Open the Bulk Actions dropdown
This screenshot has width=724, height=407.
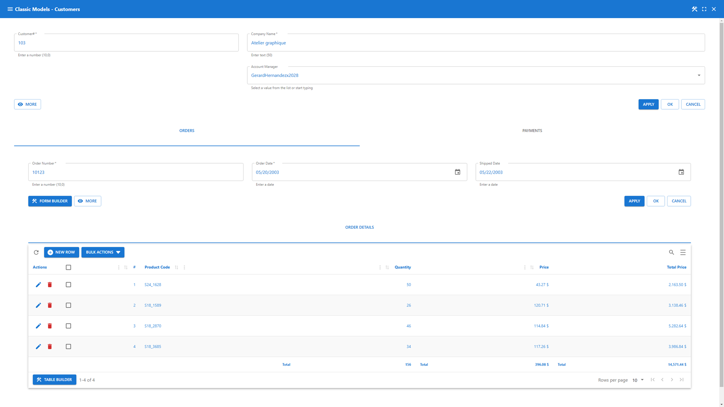tap(103, 252)
